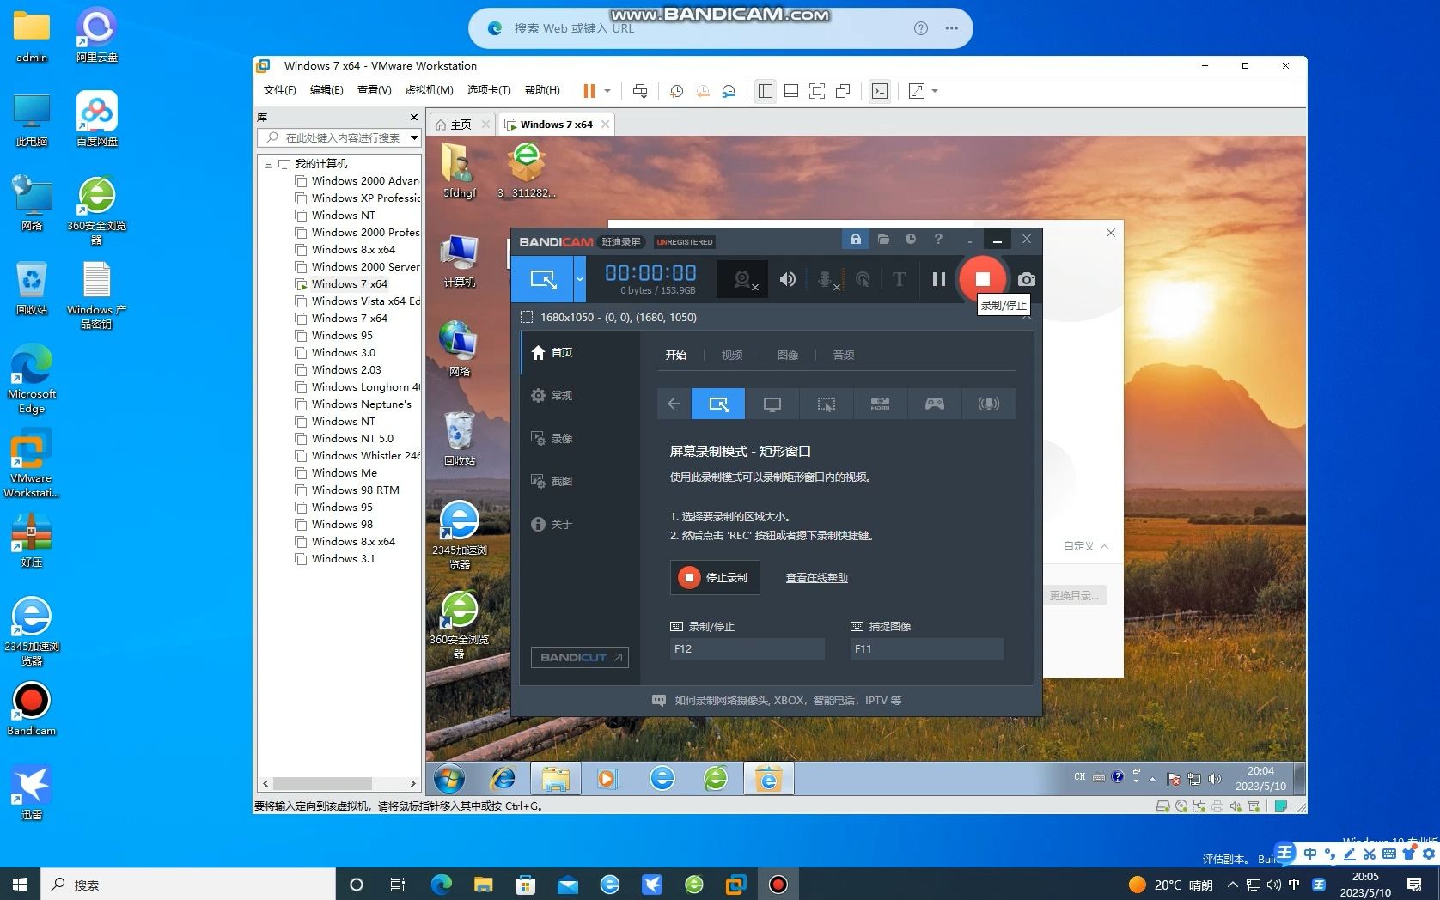1440x900 pixels.
Task: Open Bandicam help question mark icon
Action: coord(938,240)
